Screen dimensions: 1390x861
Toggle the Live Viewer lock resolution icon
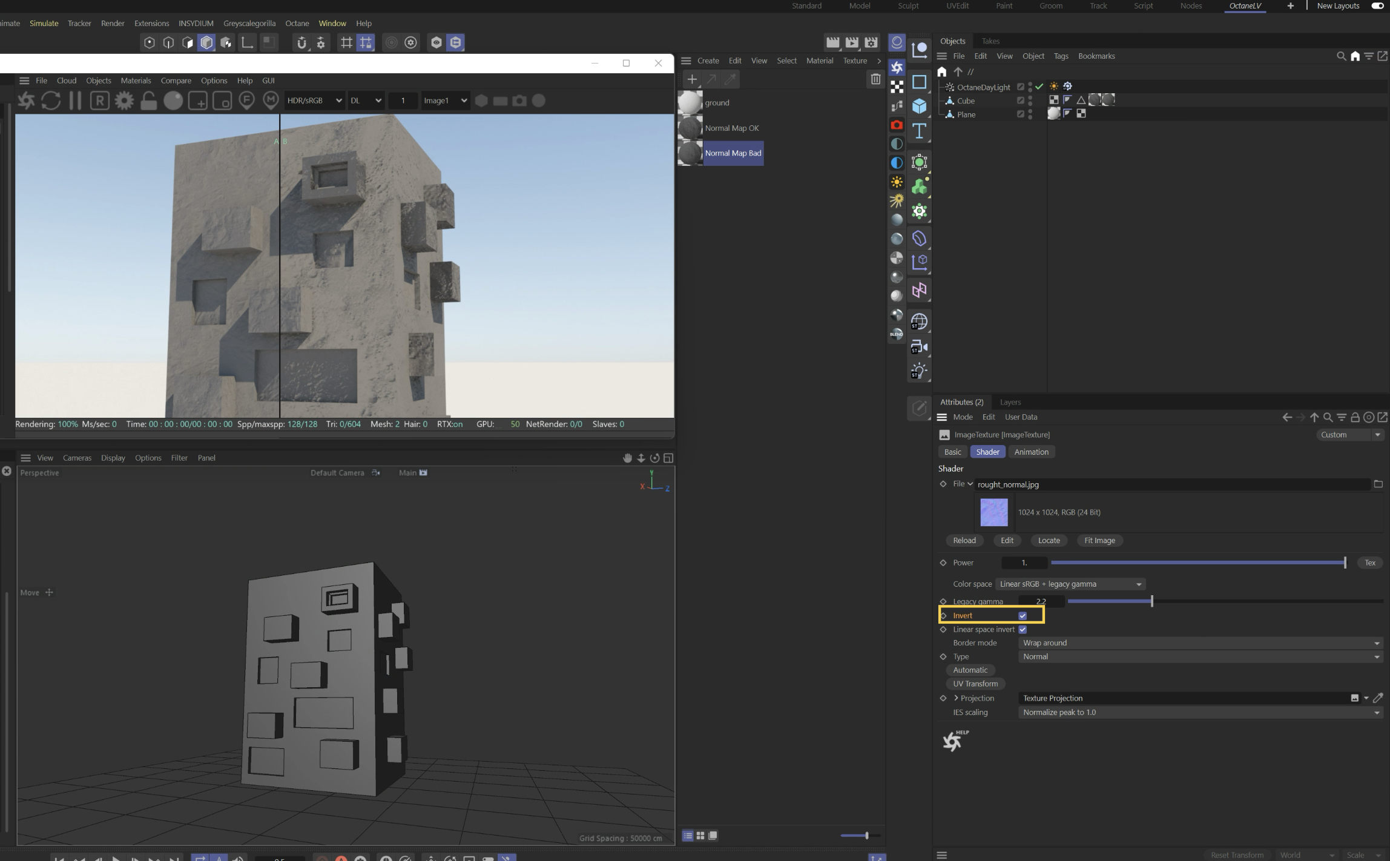point(148,101)
